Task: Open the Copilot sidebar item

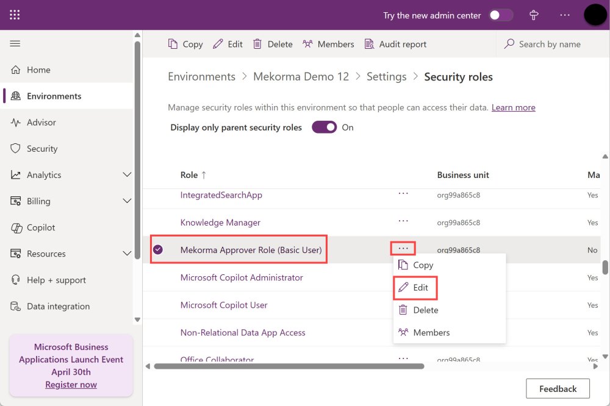Action: [41, 227]
